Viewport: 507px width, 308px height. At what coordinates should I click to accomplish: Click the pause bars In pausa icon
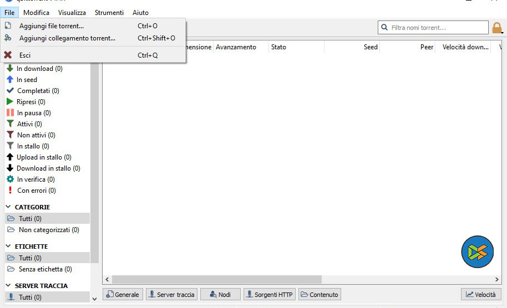(11, 112)
